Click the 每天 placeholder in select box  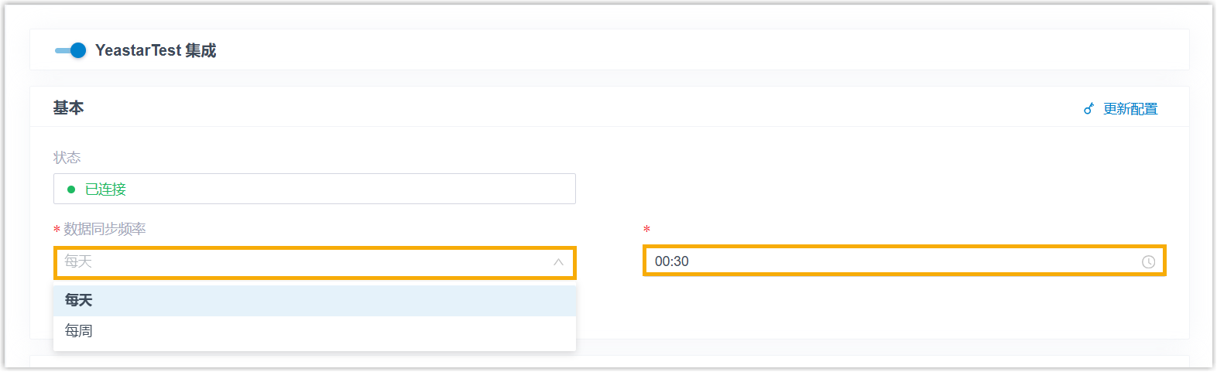[78, 261]
